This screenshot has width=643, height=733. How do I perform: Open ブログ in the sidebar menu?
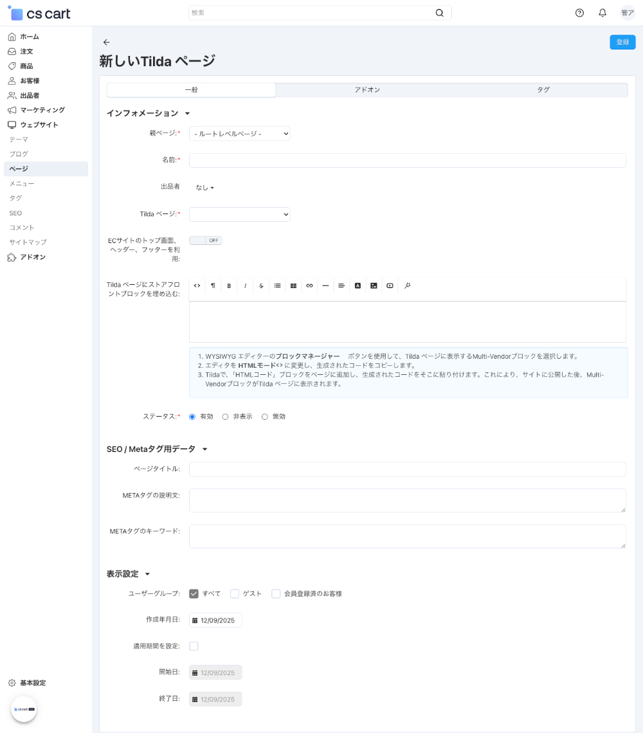coord(19,154)
